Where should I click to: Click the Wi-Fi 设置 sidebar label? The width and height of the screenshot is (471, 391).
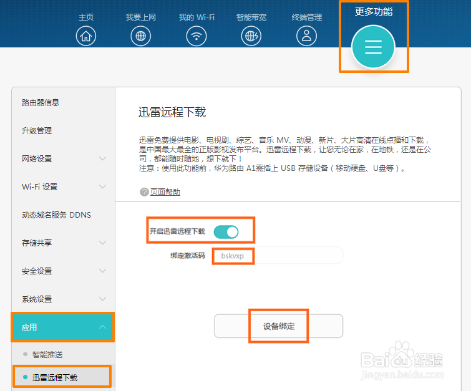40,187
